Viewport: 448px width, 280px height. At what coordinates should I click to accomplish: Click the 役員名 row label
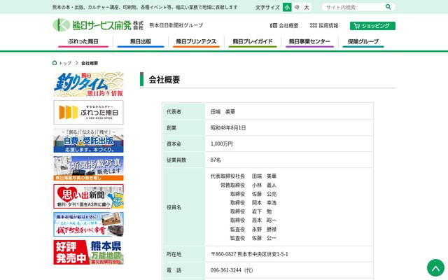pyautogui.click(x=174, y=207)
